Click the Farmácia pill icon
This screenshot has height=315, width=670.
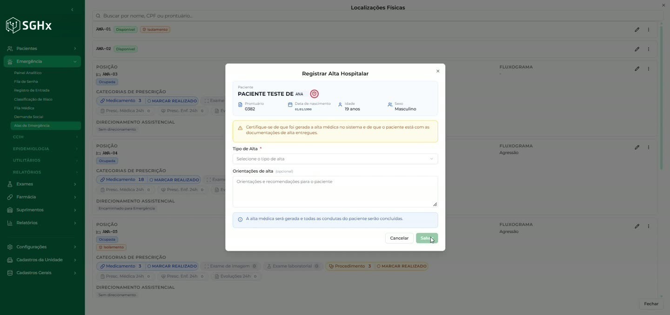[10, 197]
